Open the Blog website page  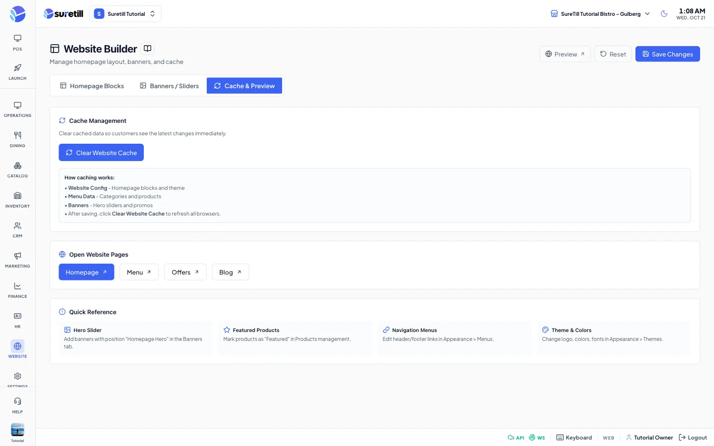click(x=231, y=272)
